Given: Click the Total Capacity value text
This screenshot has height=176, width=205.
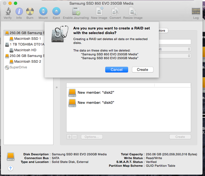Looking at the screenshot, I should [x=171, y=154].
